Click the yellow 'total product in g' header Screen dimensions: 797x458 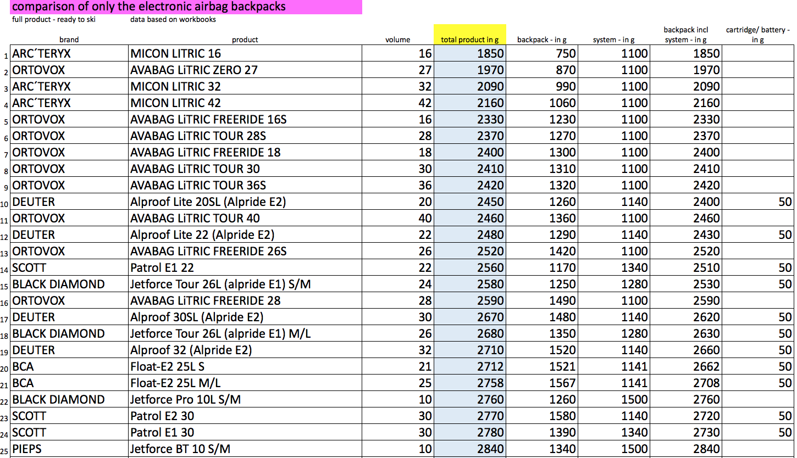(469, 40)
